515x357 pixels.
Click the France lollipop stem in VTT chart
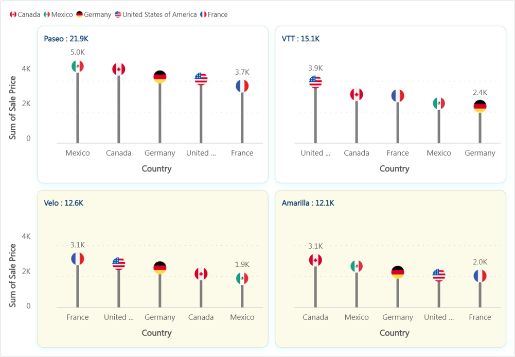pos(398,123)
